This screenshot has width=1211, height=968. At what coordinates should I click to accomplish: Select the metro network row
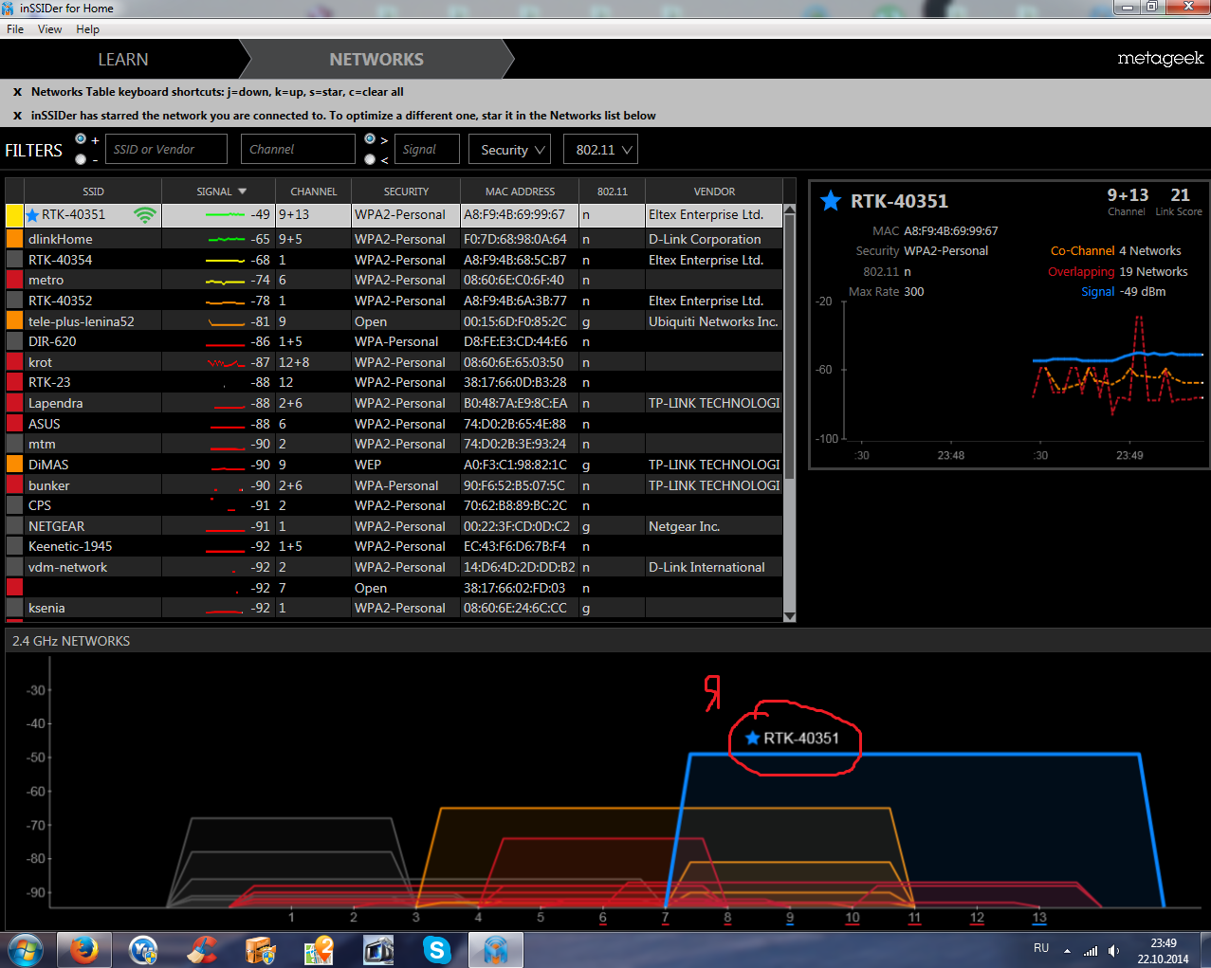(394, 280)
